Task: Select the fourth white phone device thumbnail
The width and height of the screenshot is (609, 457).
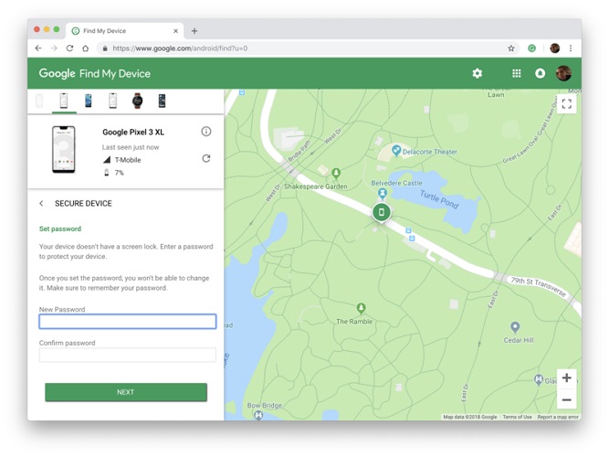Action: point(112,101)
